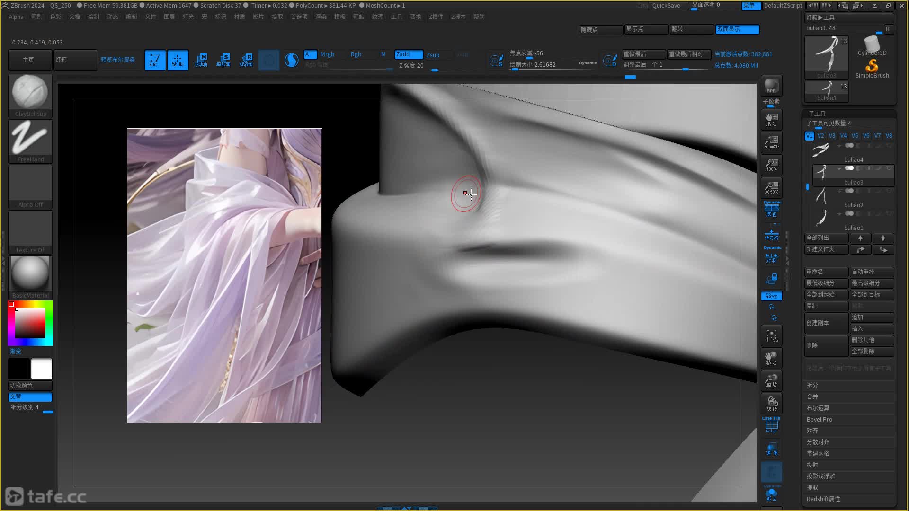Screen dimensions: 909x511
Task: Expand the 拆分 (Split) section
Action: 812,385
